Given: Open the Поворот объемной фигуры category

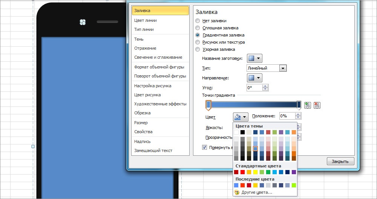Looking at the screenshot, I should tap(160, 76).
